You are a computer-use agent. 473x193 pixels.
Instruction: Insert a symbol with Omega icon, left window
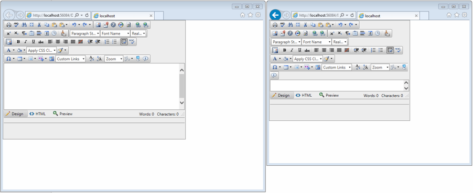click(x=8, y=59)
